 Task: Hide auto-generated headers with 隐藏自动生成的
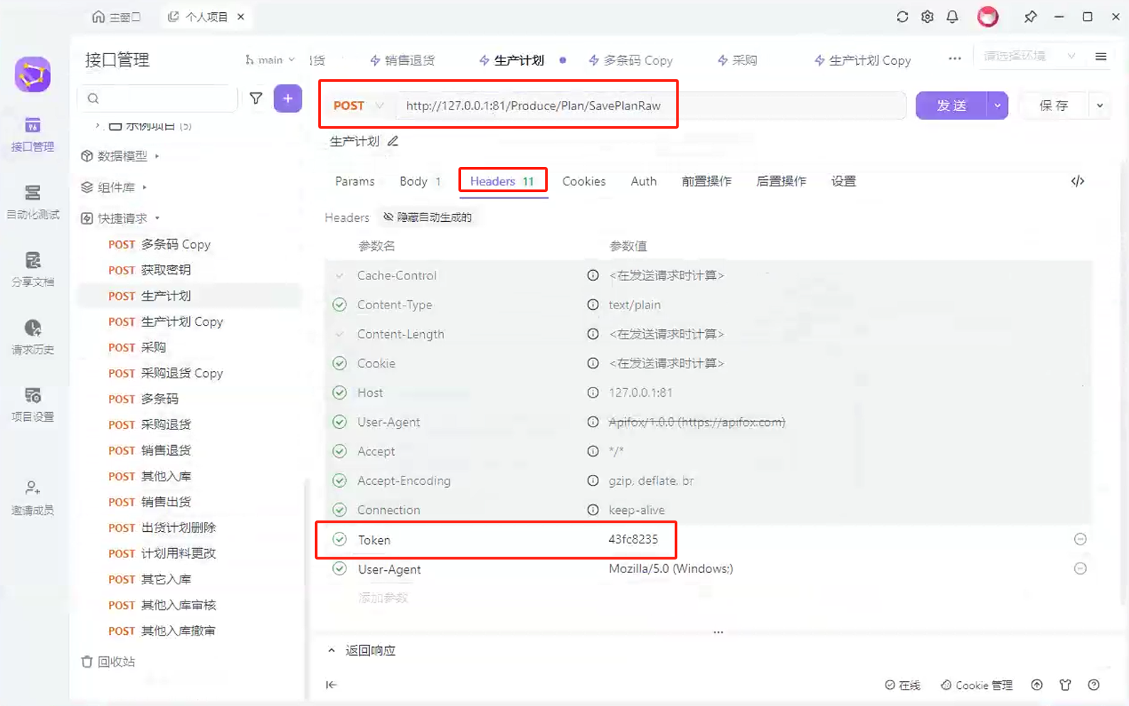[427, 217]
